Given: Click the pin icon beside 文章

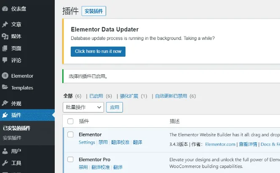Looking at the screenshot, I should tap(5, 24).
